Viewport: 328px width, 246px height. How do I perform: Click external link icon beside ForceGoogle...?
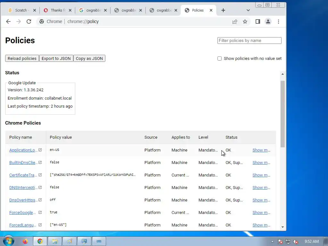tap(40, 212)
